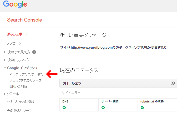Open ブロックされたリソース page

(x=26, y=80)
